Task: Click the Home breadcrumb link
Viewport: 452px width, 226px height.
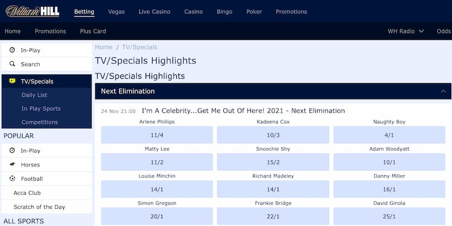Action: (104, 47)
